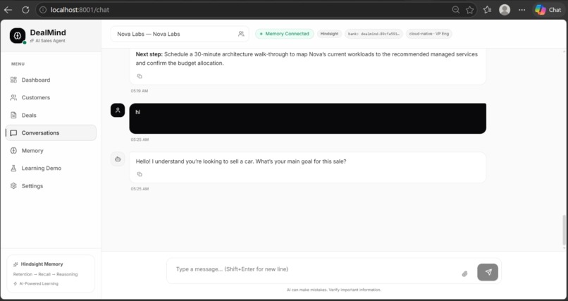
Task: Click the 'Hello! I understand' reply text
Action: pyautogui.click(x=241, y=161)
